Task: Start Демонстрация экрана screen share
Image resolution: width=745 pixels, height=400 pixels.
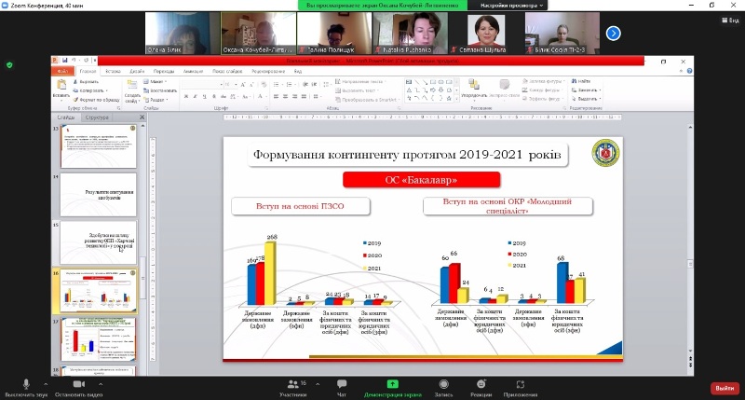Action: (x=392, y=388)
